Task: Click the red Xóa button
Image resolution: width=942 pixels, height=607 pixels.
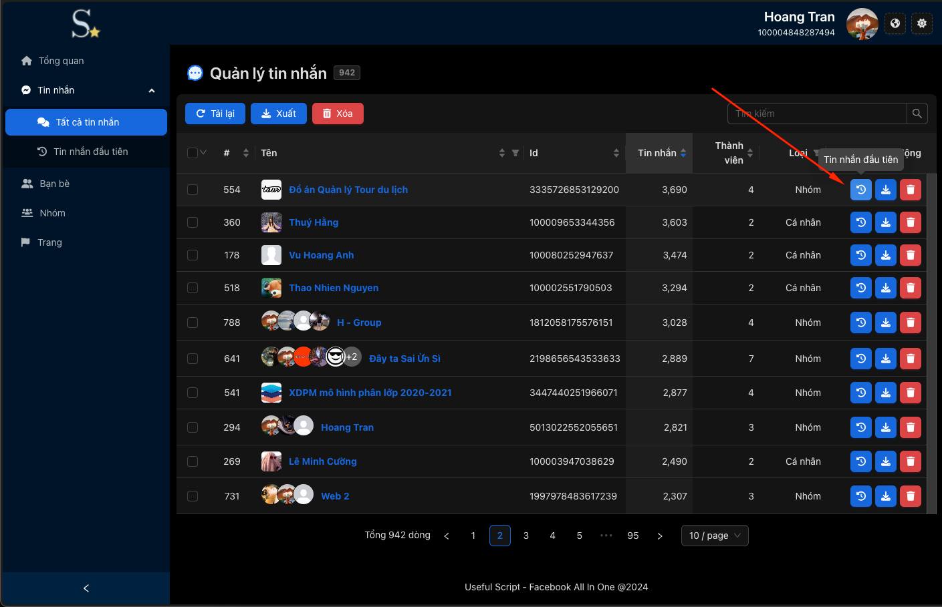Action: [x=338, y=114]
